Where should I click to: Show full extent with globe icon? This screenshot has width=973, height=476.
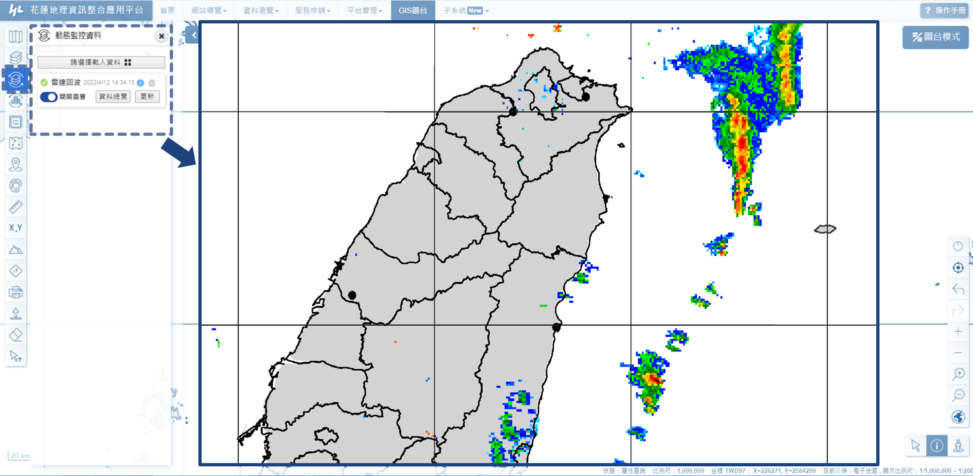(x=958, y=417)
